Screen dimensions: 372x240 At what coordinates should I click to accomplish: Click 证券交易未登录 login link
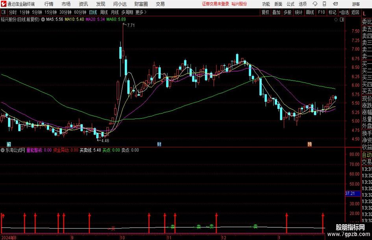pyautogui.click(x=215, y=4)
